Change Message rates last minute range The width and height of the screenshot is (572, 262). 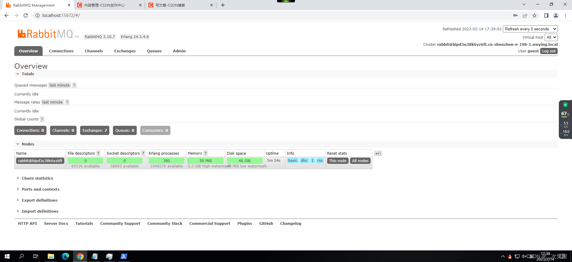click(52, 102)
